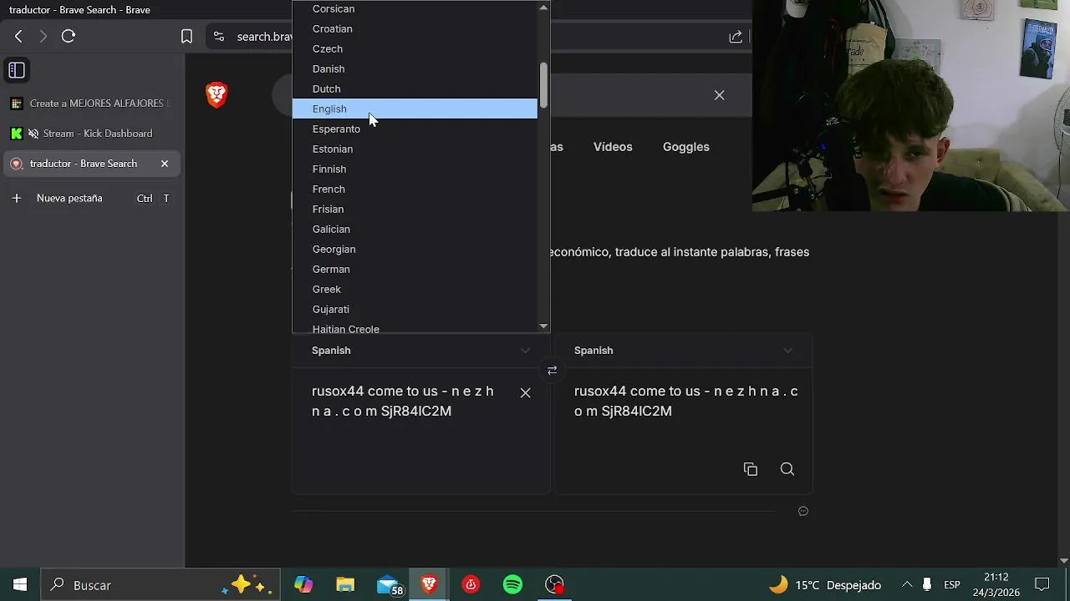Open Spotify from the taskbar

(512, 585)
